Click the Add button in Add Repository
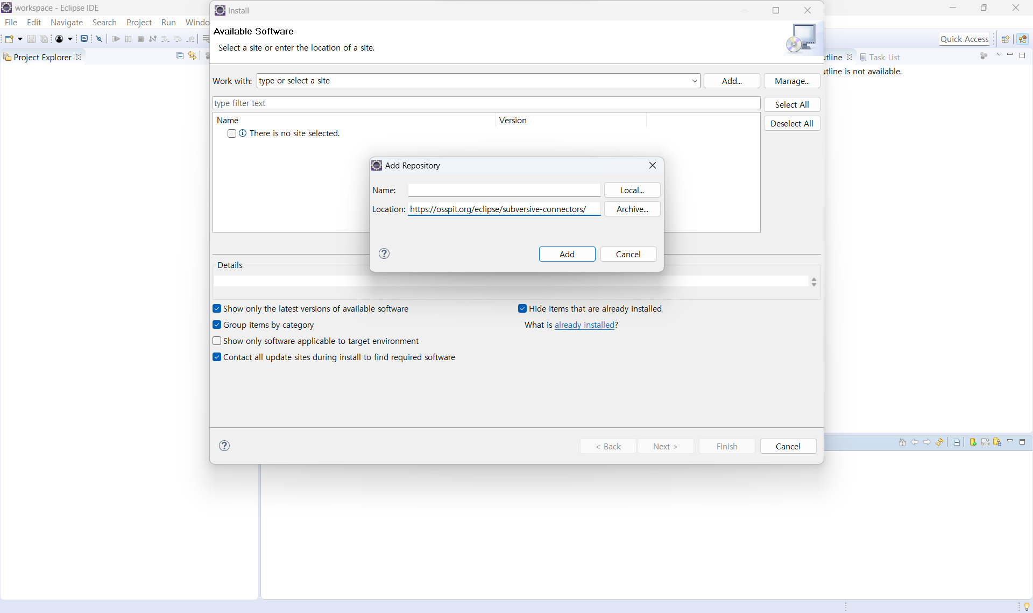Viewport: 1033px width, 613px height. [567, 254]
